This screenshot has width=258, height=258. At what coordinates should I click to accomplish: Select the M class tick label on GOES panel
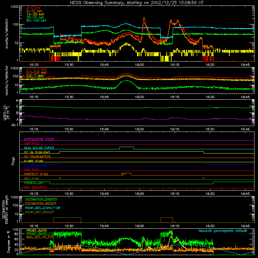click(x=17, y=101)
